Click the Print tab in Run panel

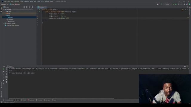(10, 66)
